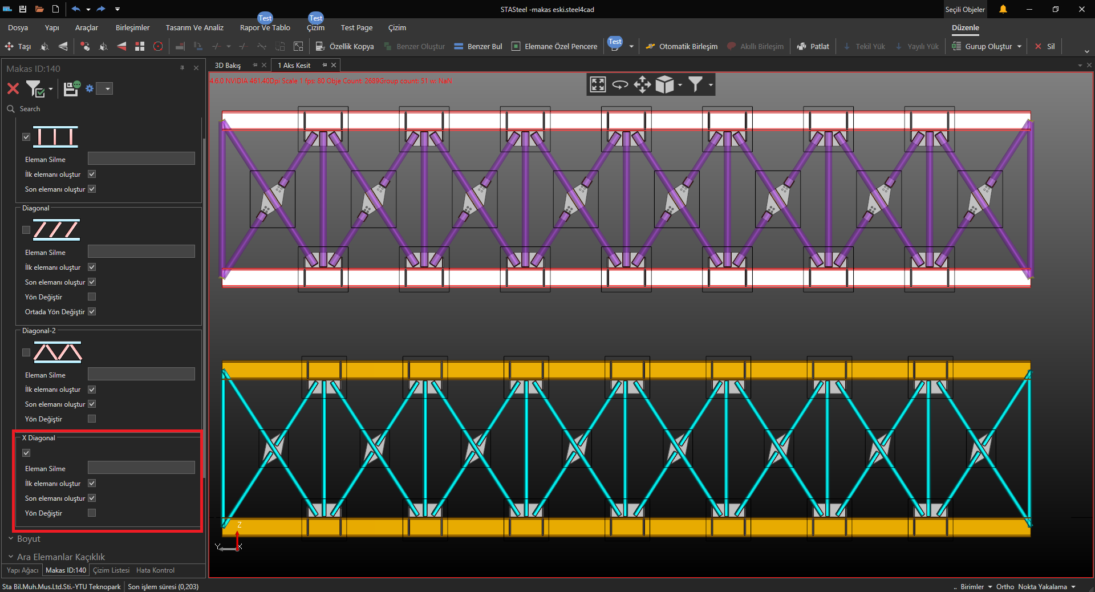
Task: Open the Gurup Oluştur dropdown arrow
Action: [x=1019, y=47]
